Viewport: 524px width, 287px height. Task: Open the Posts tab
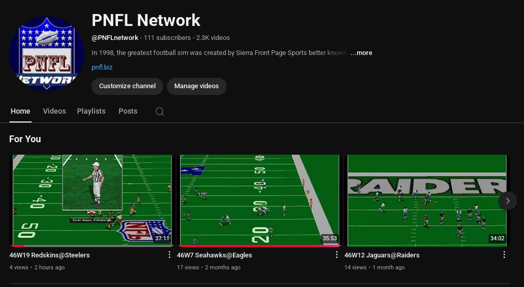(x=128, y=111)
